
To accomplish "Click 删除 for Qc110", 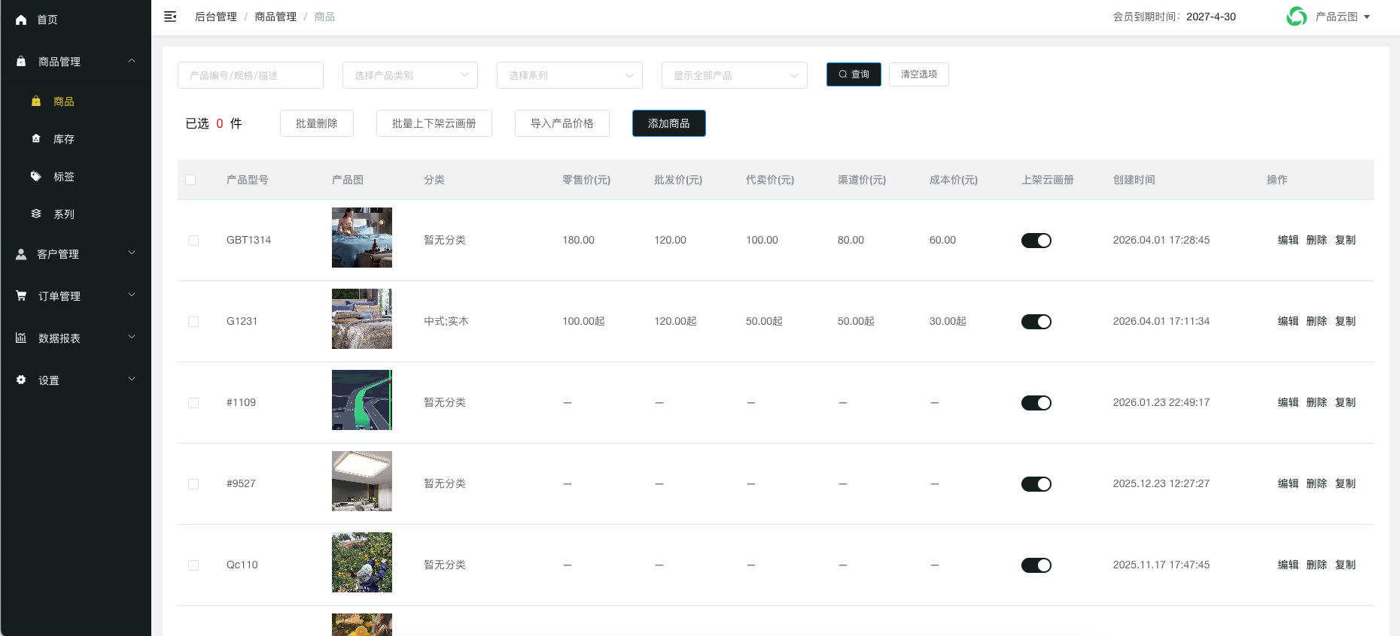I will coord(1316,565).
